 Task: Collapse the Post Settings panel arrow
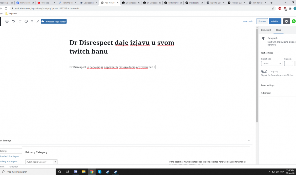(249, 140)
